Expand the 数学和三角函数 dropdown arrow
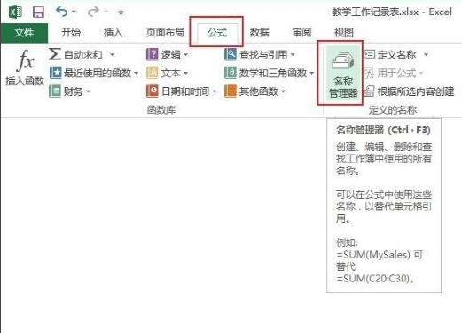 pos(312,73)
